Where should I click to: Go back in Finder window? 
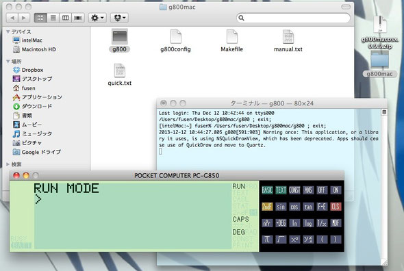pos(12,18)
